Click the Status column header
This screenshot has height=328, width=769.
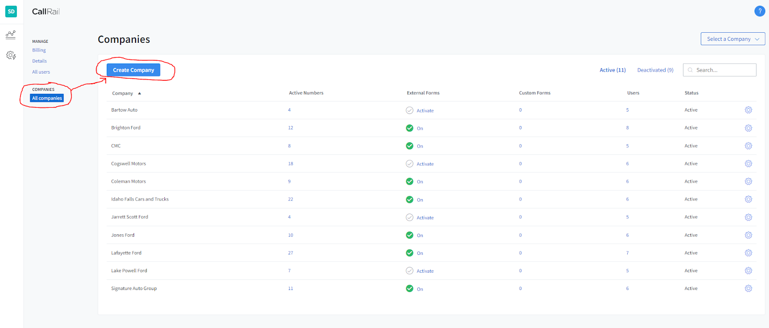click(691, 93)
